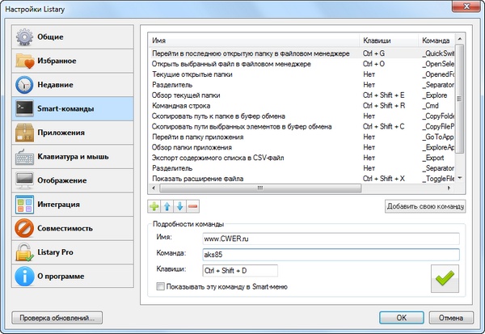This screenshot has width=485, height=334.
Task: Click the blue down arrow icon
Action: [179, 207]
